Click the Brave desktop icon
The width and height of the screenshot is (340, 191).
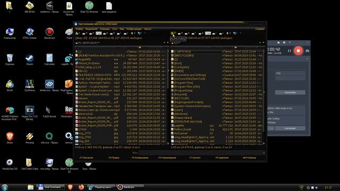pyautogui.click(x=10, y=138)
